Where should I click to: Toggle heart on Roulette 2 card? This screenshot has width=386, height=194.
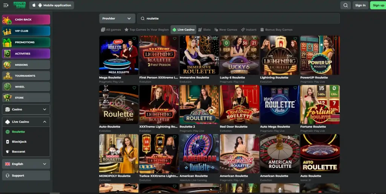[215, 88]
